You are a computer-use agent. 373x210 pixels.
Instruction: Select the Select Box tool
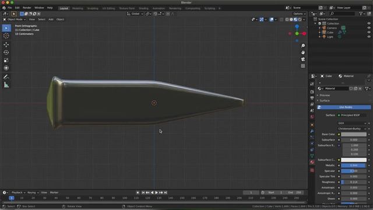[6, 28]
